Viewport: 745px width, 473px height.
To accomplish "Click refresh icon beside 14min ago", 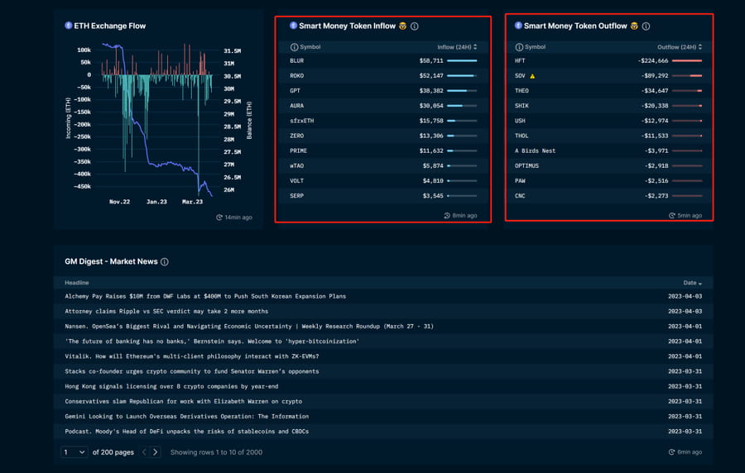I will (219, 217).
